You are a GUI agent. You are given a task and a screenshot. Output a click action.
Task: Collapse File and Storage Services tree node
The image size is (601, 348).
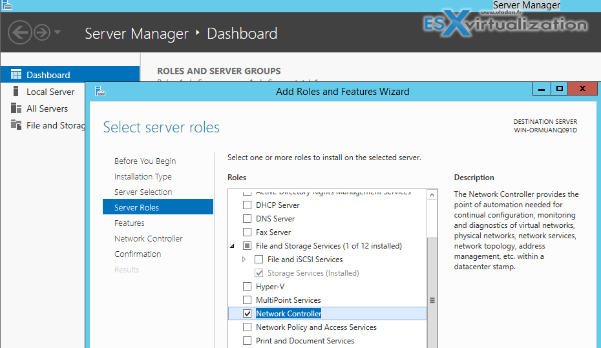[x=232, y=246]
